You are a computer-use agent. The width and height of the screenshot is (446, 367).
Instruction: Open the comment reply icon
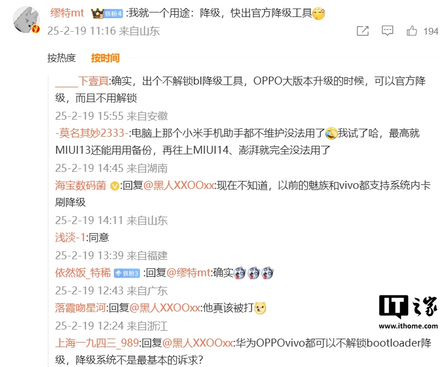pyautogui.click(x=387, y=31)
